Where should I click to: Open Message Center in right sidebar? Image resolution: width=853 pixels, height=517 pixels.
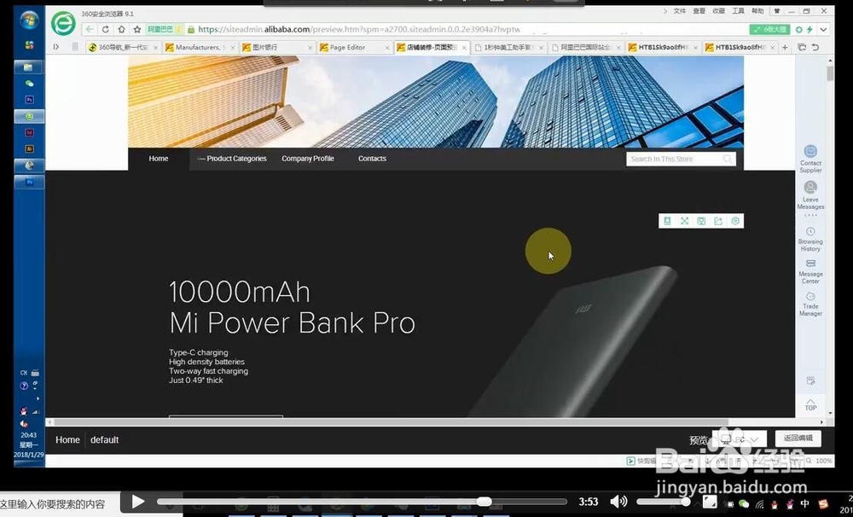pos(810,271)
